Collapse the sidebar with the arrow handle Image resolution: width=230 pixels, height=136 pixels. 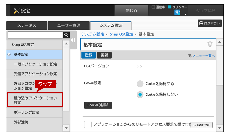tap(73, 40)
